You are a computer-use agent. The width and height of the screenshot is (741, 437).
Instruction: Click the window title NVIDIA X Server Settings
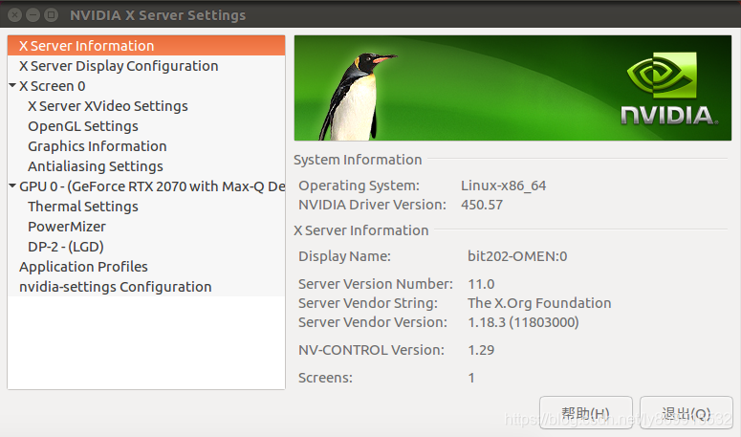click(x=158, y=15)
